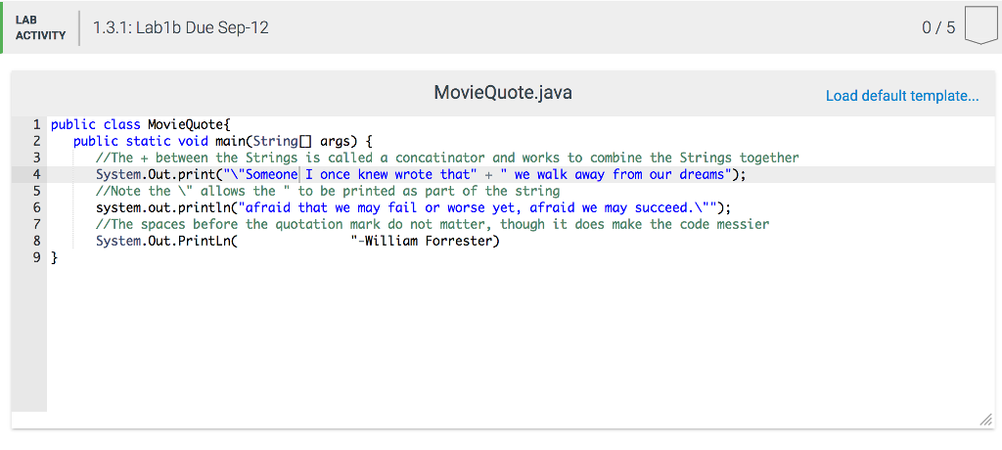Screen dimensions: 1002x450
Task: Click the MovieQuote.java file title
Action: 502,94
